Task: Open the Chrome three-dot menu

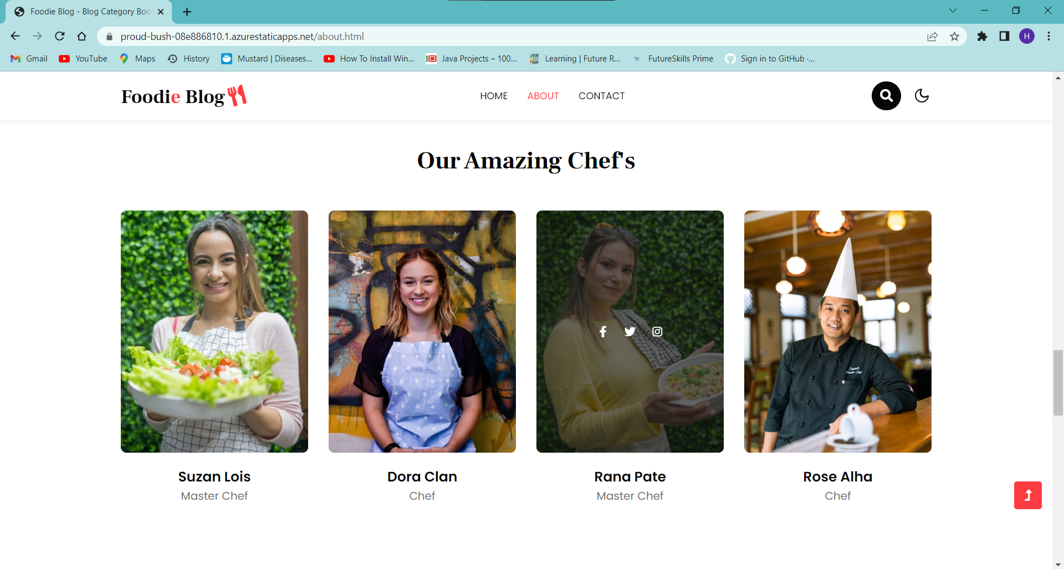Action: [1048, 37]
